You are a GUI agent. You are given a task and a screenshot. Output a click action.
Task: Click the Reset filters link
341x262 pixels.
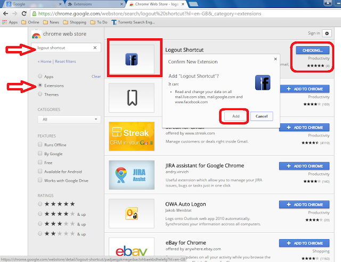pyautogui.click(x=65, y=61)
